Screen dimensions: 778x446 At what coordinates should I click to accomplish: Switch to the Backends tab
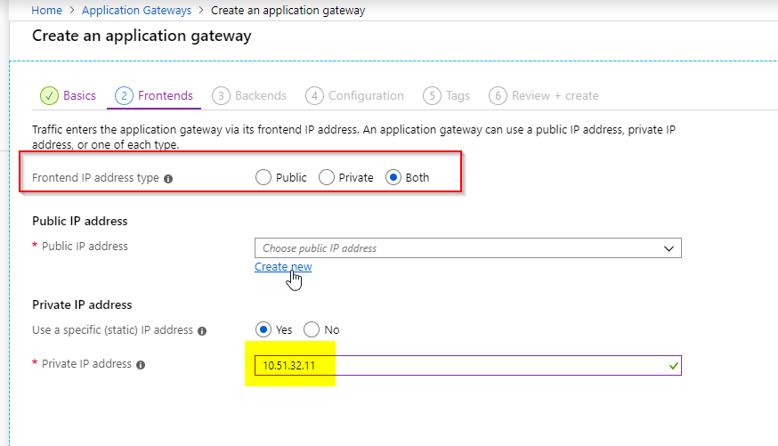(260, 95)
